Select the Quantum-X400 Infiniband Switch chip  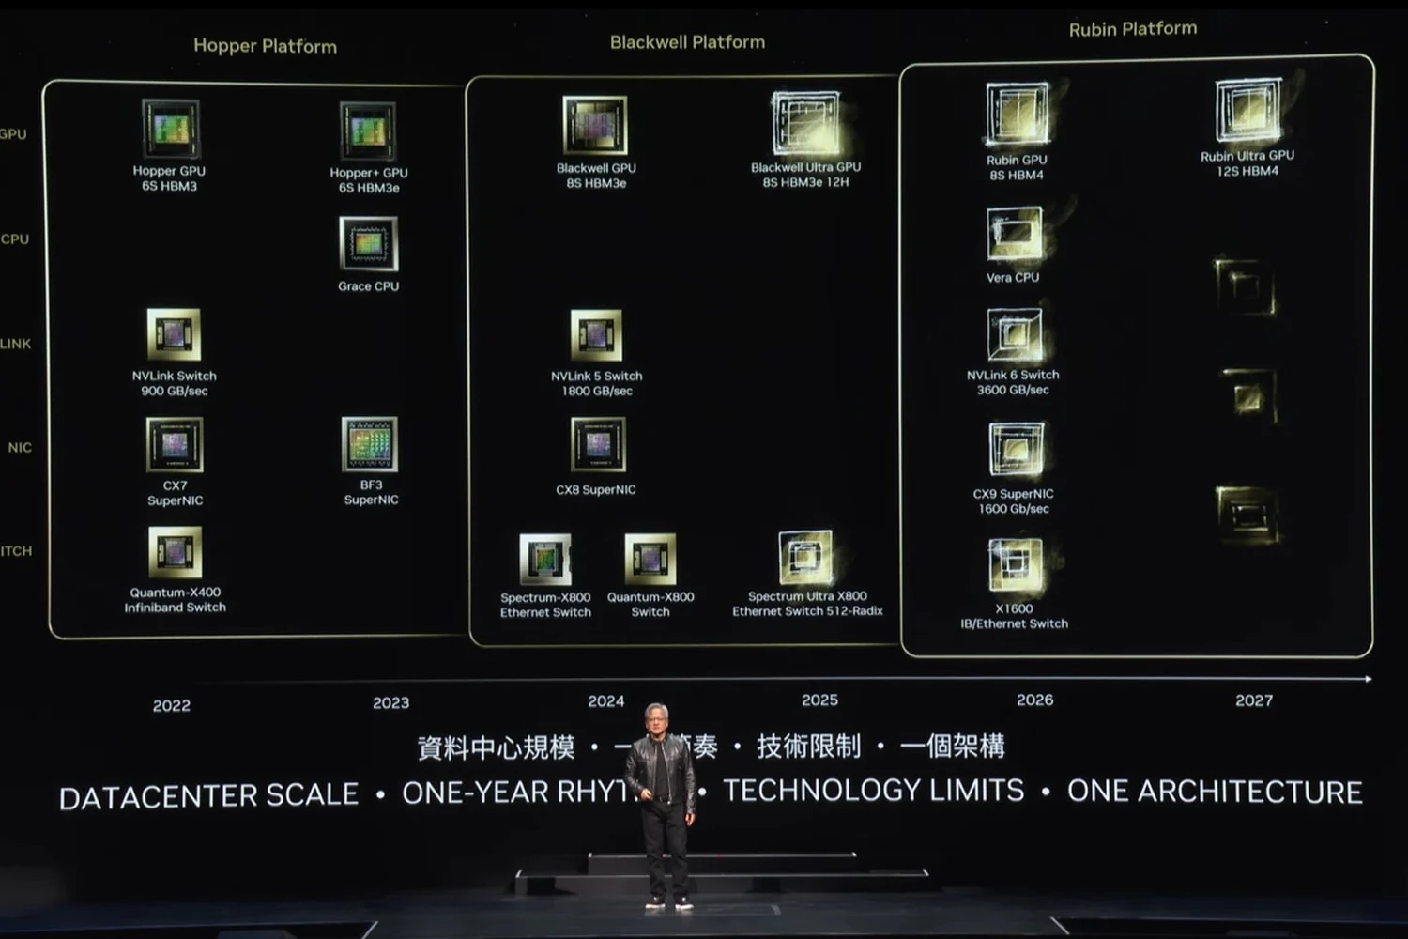coord(175,552)
